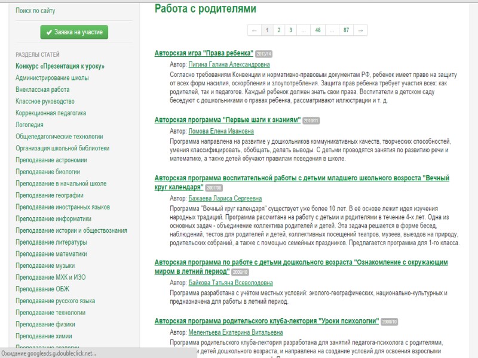
Task: Open section 'Преподавание иностранных языков'
Action: point(63,207)
